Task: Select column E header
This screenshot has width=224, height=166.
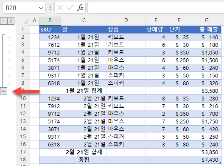Action: click(156, 20)
